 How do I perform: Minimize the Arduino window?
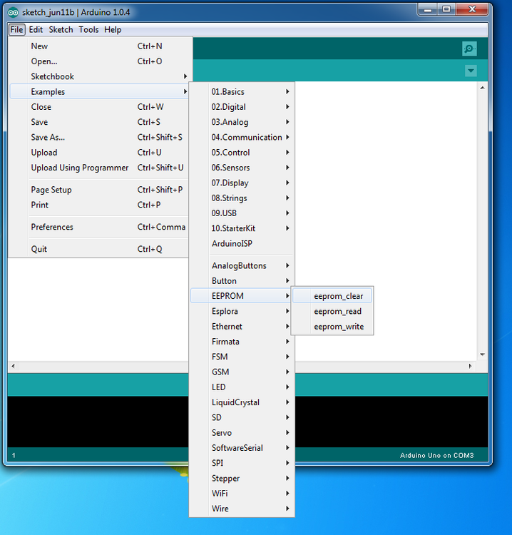pos(428,9)
